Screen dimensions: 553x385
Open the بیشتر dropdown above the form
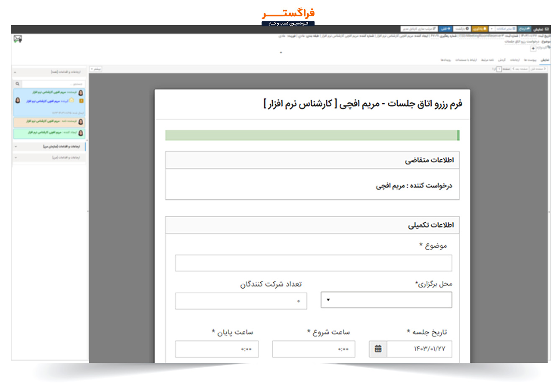[96, 69]
